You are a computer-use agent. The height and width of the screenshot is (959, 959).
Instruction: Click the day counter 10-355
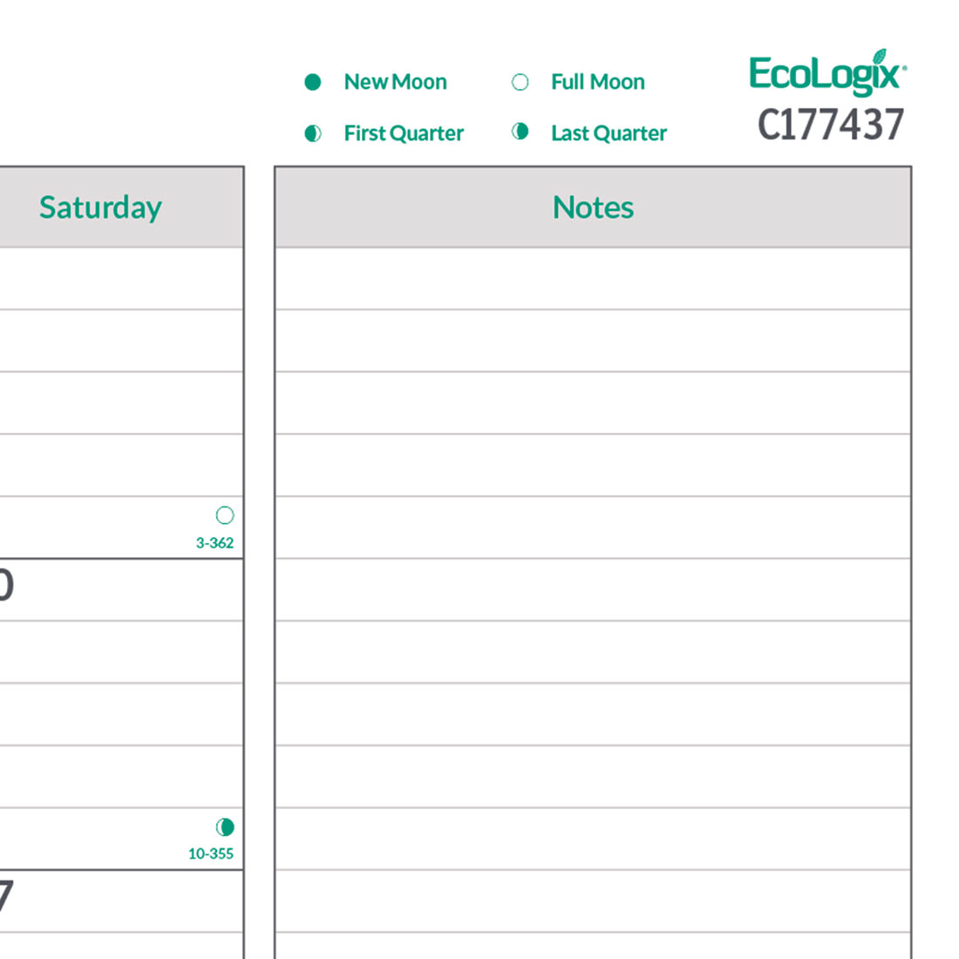pyautogui.click(x=211, y=854)
